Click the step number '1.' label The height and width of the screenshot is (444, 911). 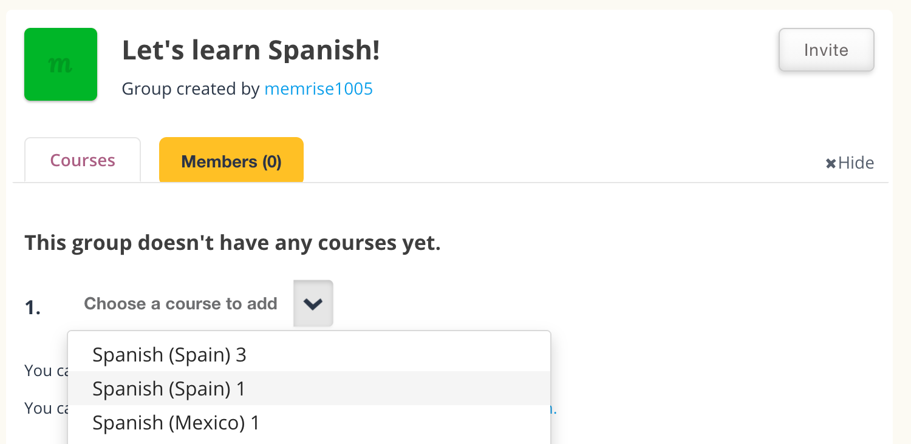[33, 308]
